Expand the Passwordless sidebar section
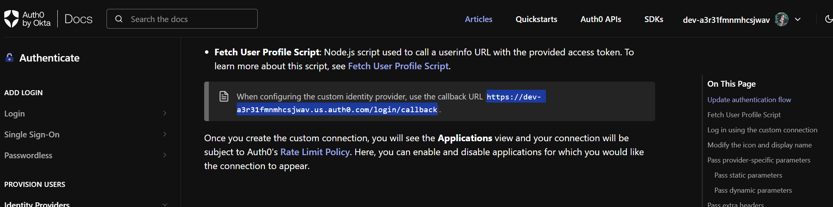Viewport: 833px width, 207px height. (165, 155)
